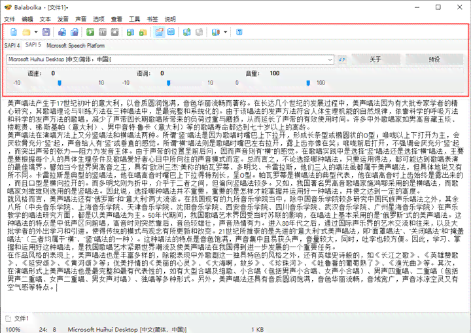Open a file with the folder icon
The height and width of the screenshot is (333, 471).
pos(26,32)
